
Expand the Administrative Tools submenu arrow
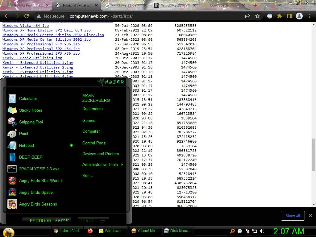(x=122, y=165)
